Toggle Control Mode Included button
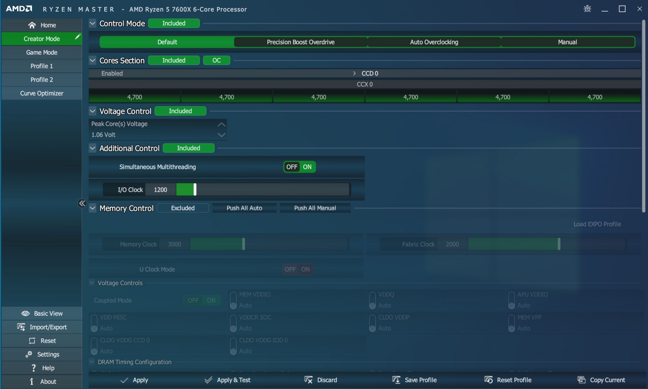The height and width of the screenshot is (389, 648). tap(174, 23)
